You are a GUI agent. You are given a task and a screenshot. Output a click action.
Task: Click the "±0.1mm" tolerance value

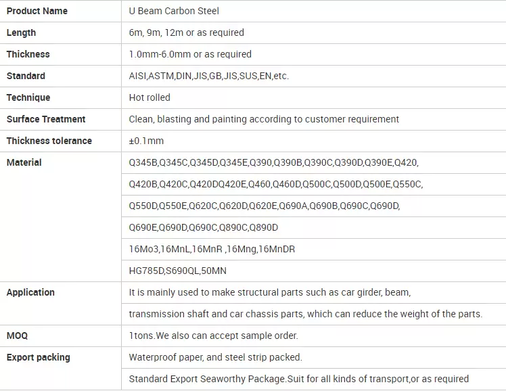(x=146, y=141)
